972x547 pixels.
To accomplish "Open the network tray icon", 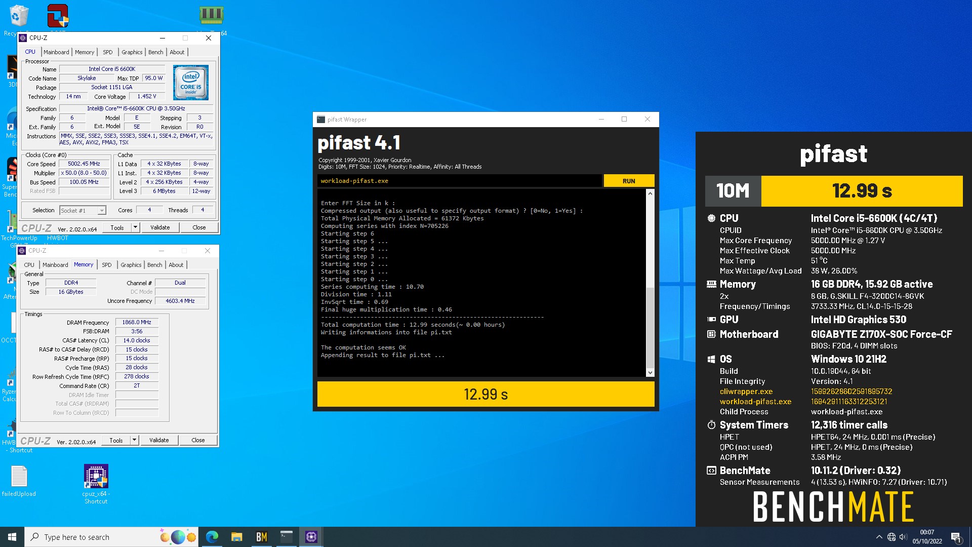I will click(892, 537).
